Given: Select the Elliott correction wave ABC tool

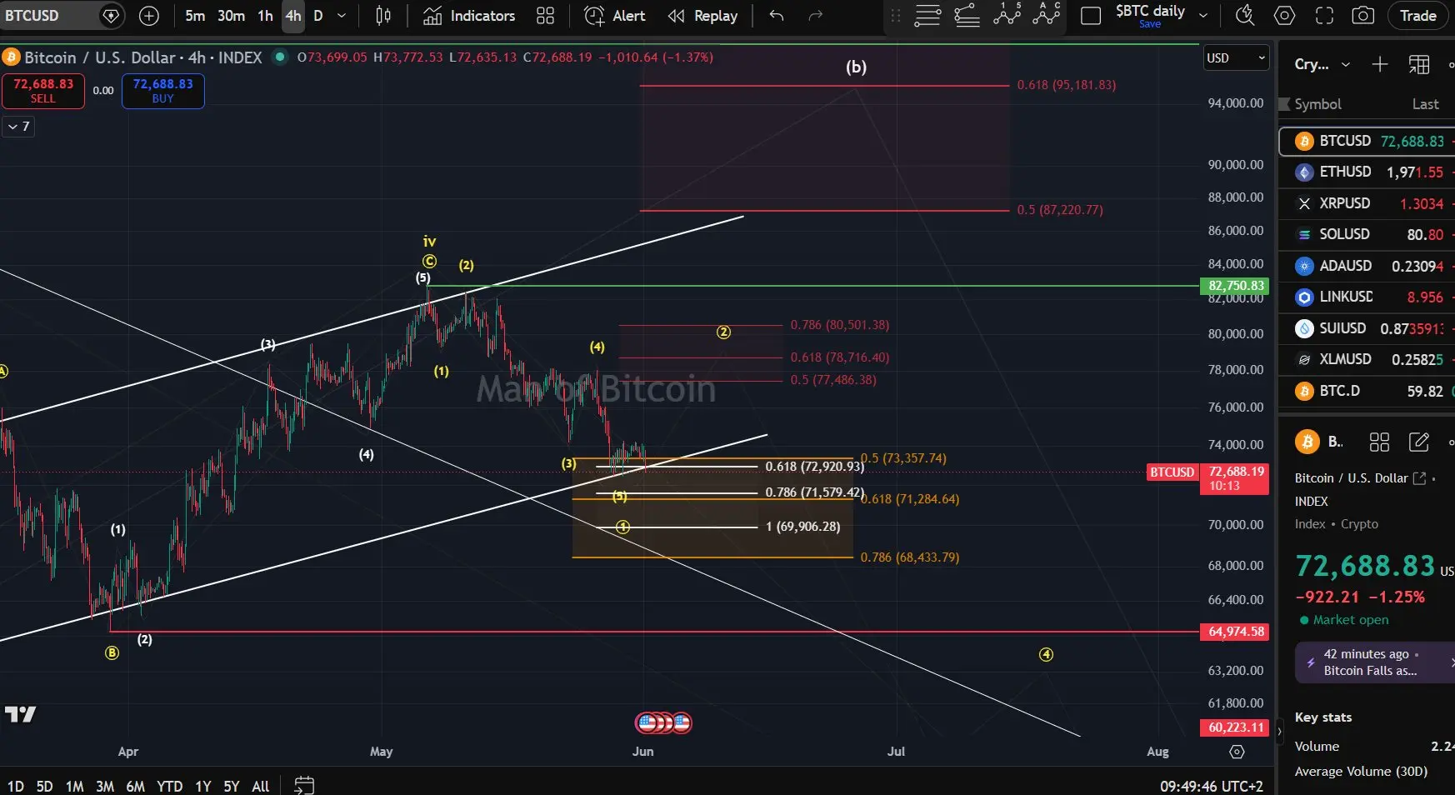Looking at the screenshot, I should click(x=1047, y=14).
